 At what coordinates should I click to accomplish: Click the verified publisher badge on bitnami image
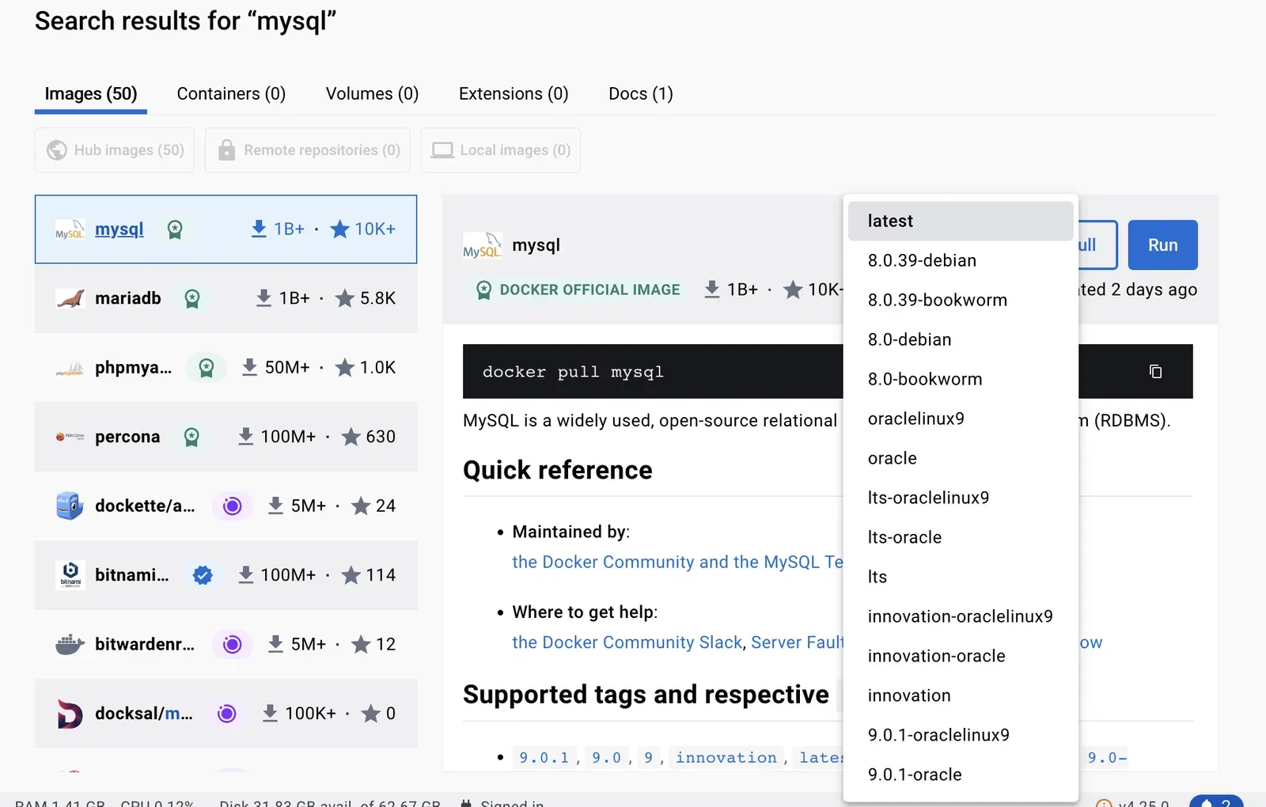coord(203,575)
